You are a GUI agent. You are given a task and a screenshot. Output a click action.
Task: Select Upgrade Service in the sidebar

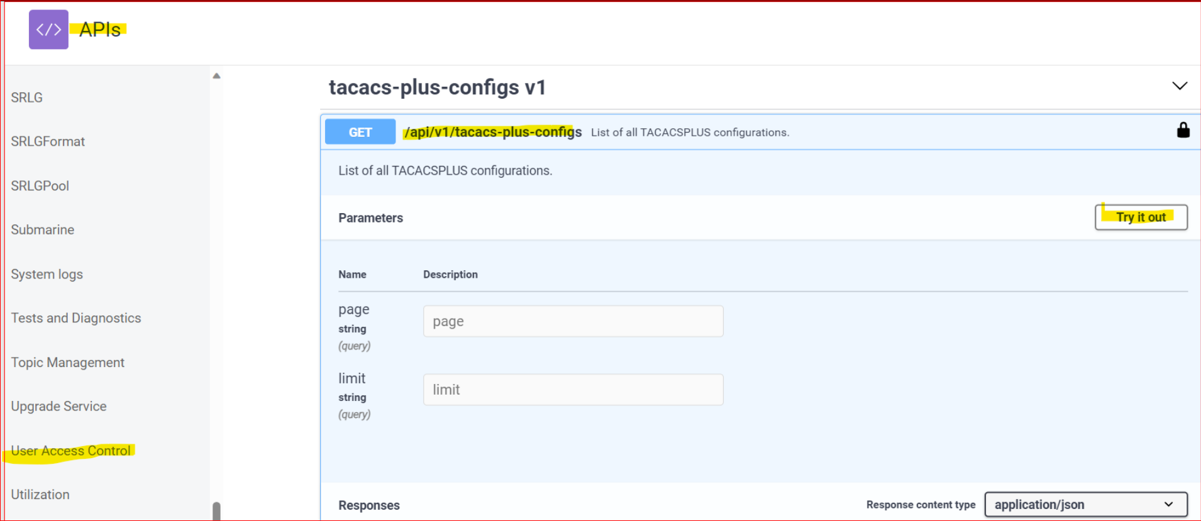[x=58, y=406]
